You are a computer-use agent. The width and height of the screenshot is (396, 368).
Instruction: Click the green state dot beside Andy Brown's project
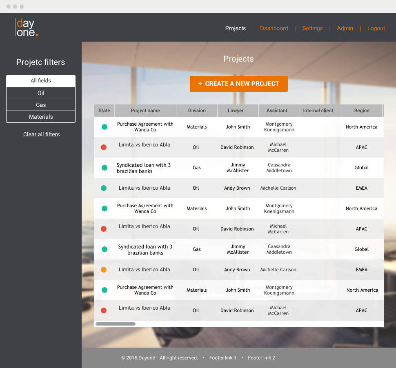tap(104, 188)
